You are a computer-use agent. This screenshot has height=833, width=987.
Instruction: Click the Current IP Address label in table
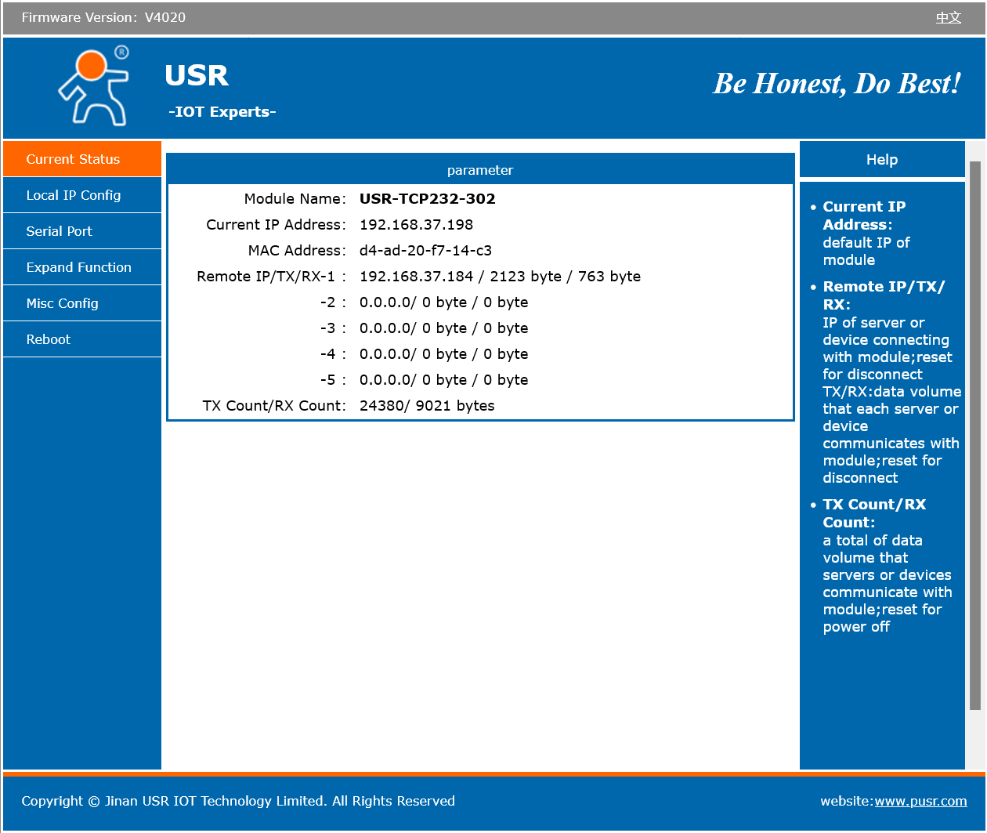(276, 224)
